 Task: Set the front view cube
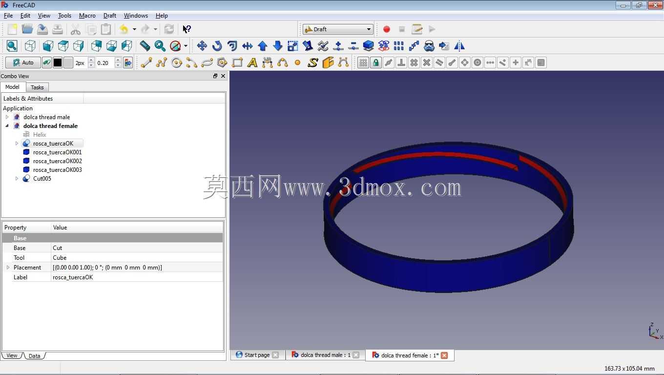(48, 46)
